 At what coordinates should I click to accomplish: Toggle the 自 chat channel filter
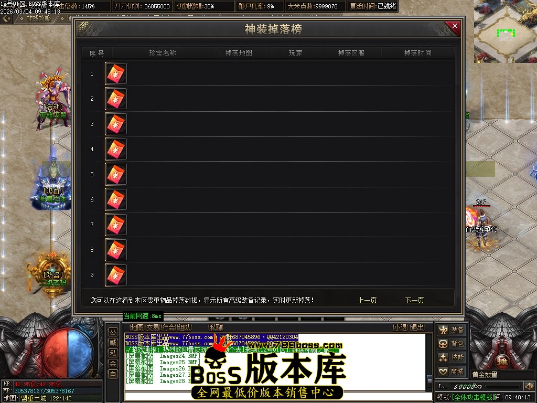tap(113, 374)
